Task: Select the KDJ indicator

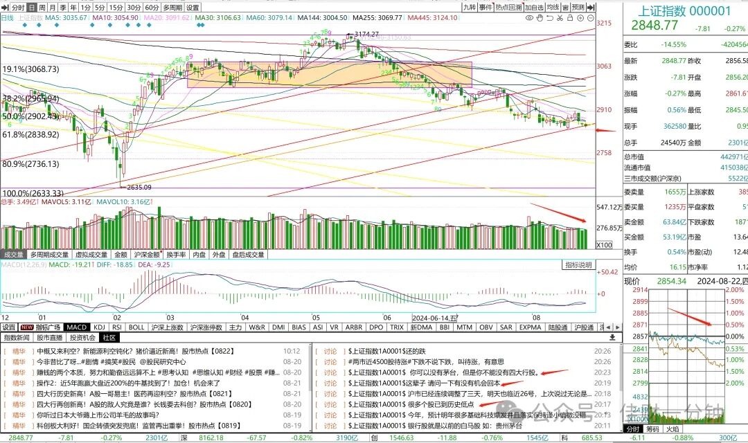Action: coord(99,327)
